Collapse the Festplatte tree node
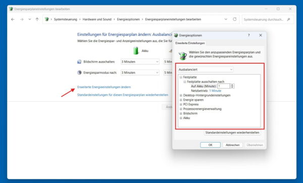Screen dimensions: 303x183 point(181,77)
